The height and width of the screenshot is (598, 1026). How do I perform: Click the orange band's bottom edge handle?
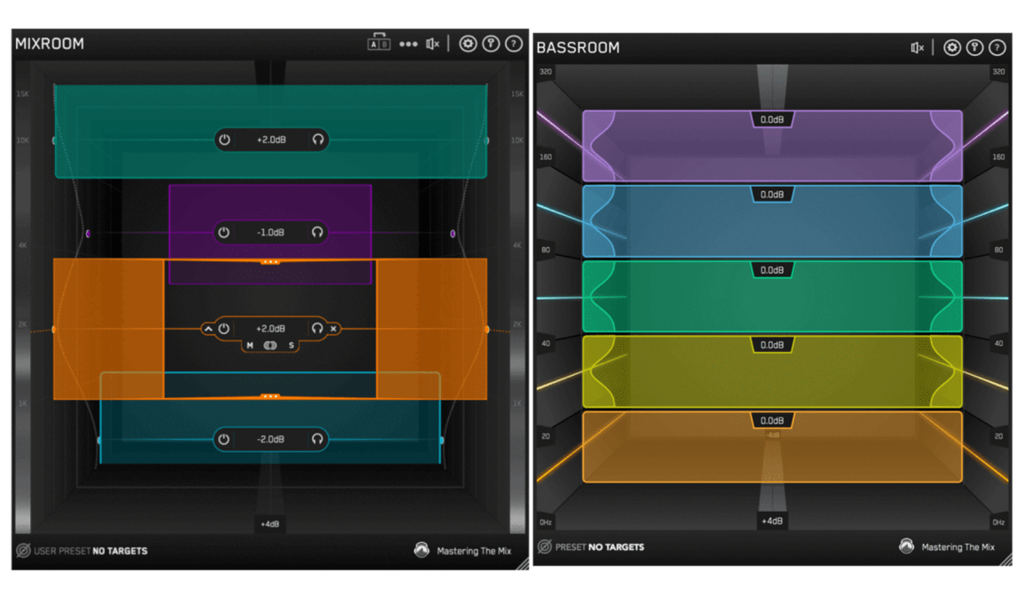coord(270,395)
